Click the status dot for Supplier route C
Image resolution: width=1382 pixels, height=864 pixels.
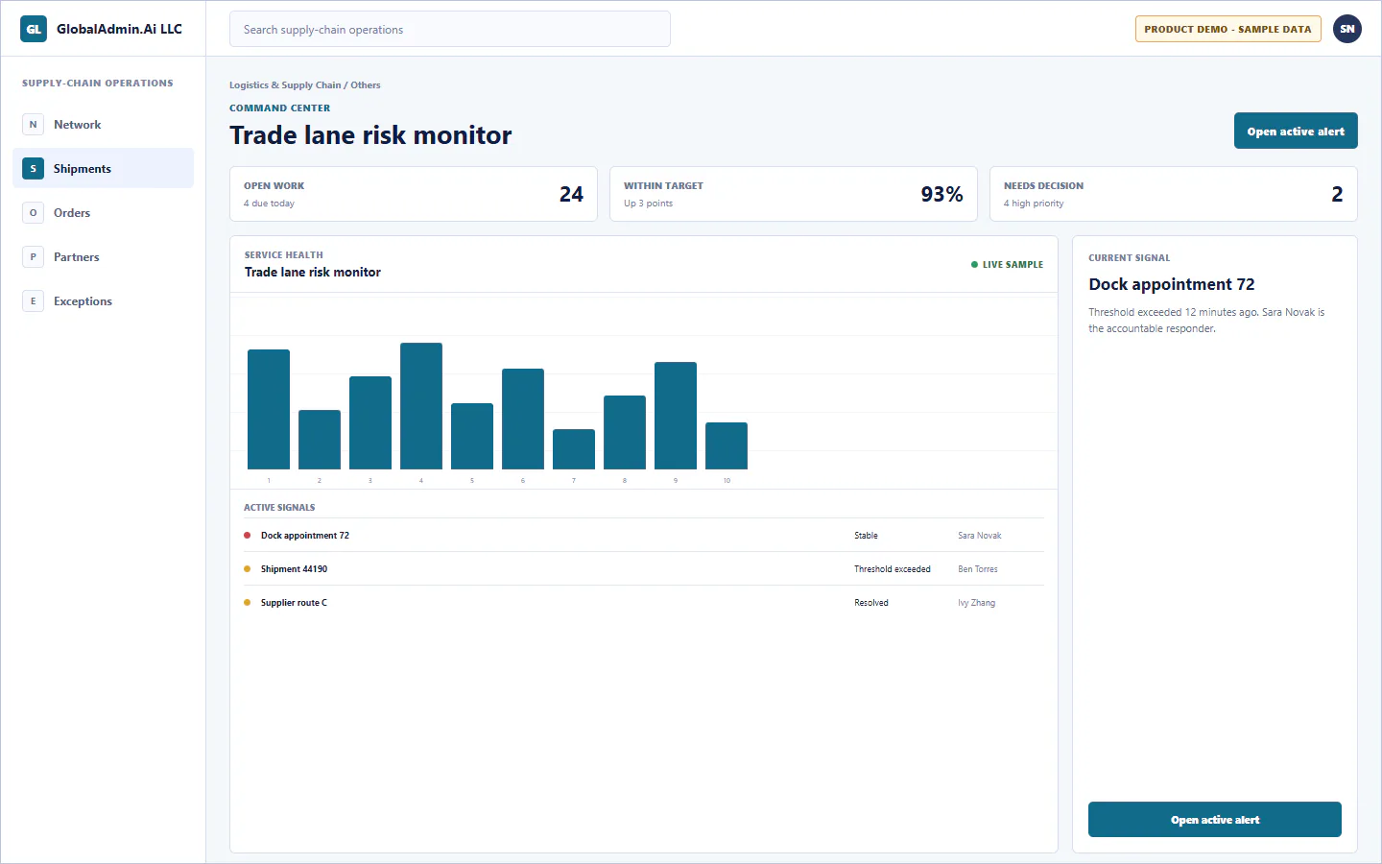[x=248, y=603]
